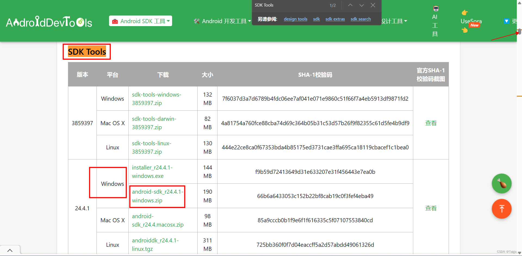Click the AndroidDevTools site logo
Screen dimensions: 522x256
pyautogui.click(x=49, y=22)
